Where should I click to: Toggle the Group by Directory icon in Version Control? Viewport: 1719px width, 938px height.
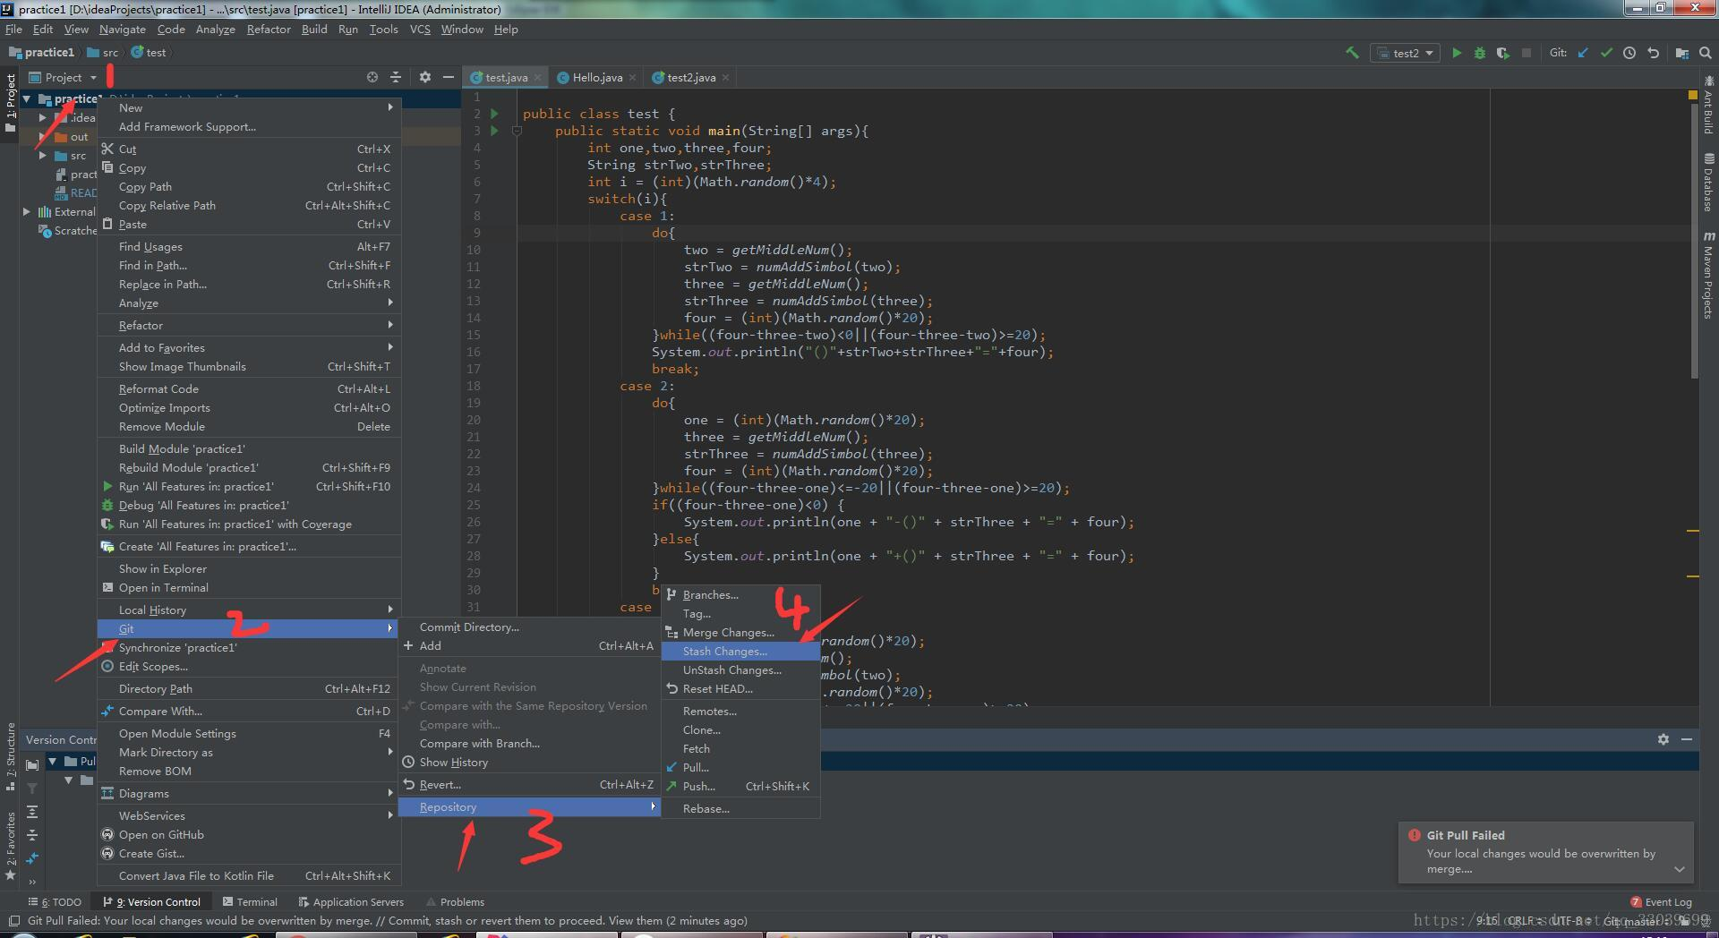coord(32,765)
